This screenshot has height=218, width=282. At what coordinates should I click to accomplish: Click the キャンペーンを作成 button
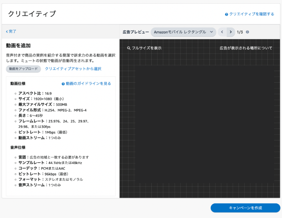pyautogui.click(x=245, y=208)
